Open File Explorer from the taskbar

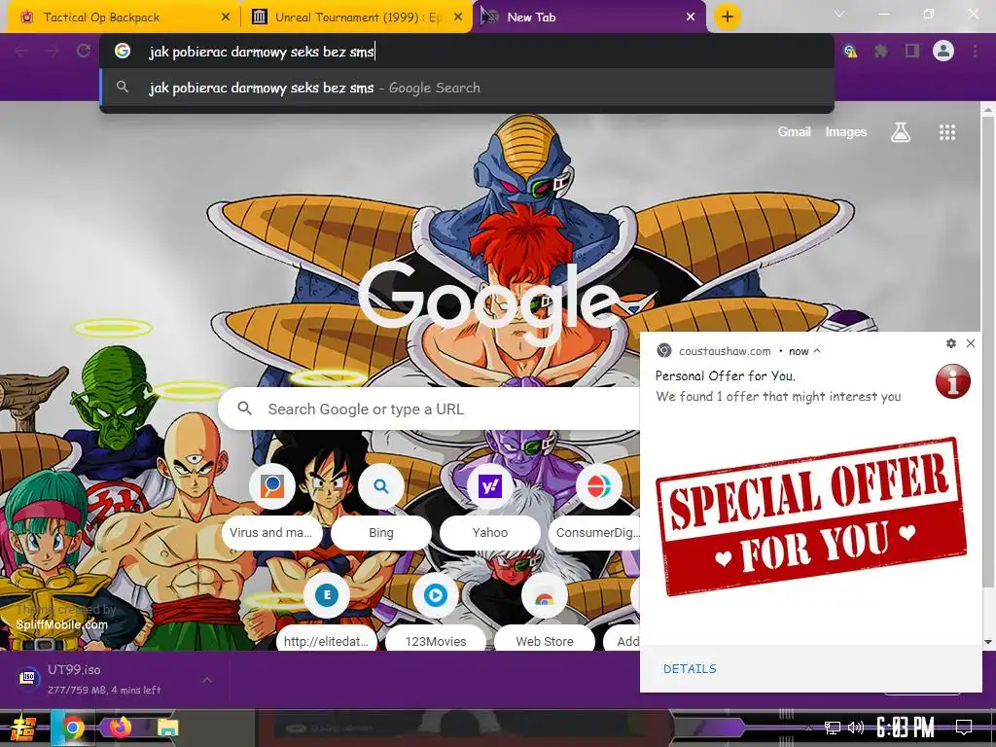[x=167, y=728]
